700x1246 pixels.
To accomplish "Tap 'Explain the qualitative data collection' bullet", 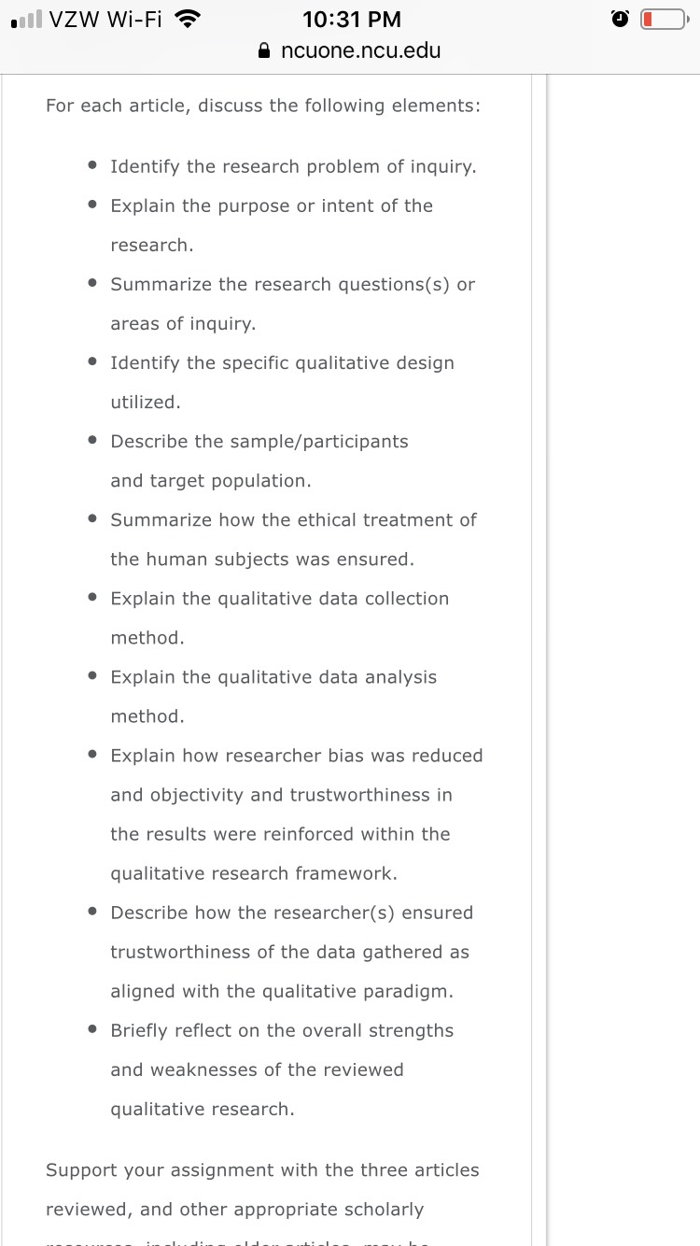I will click(280, 617).
